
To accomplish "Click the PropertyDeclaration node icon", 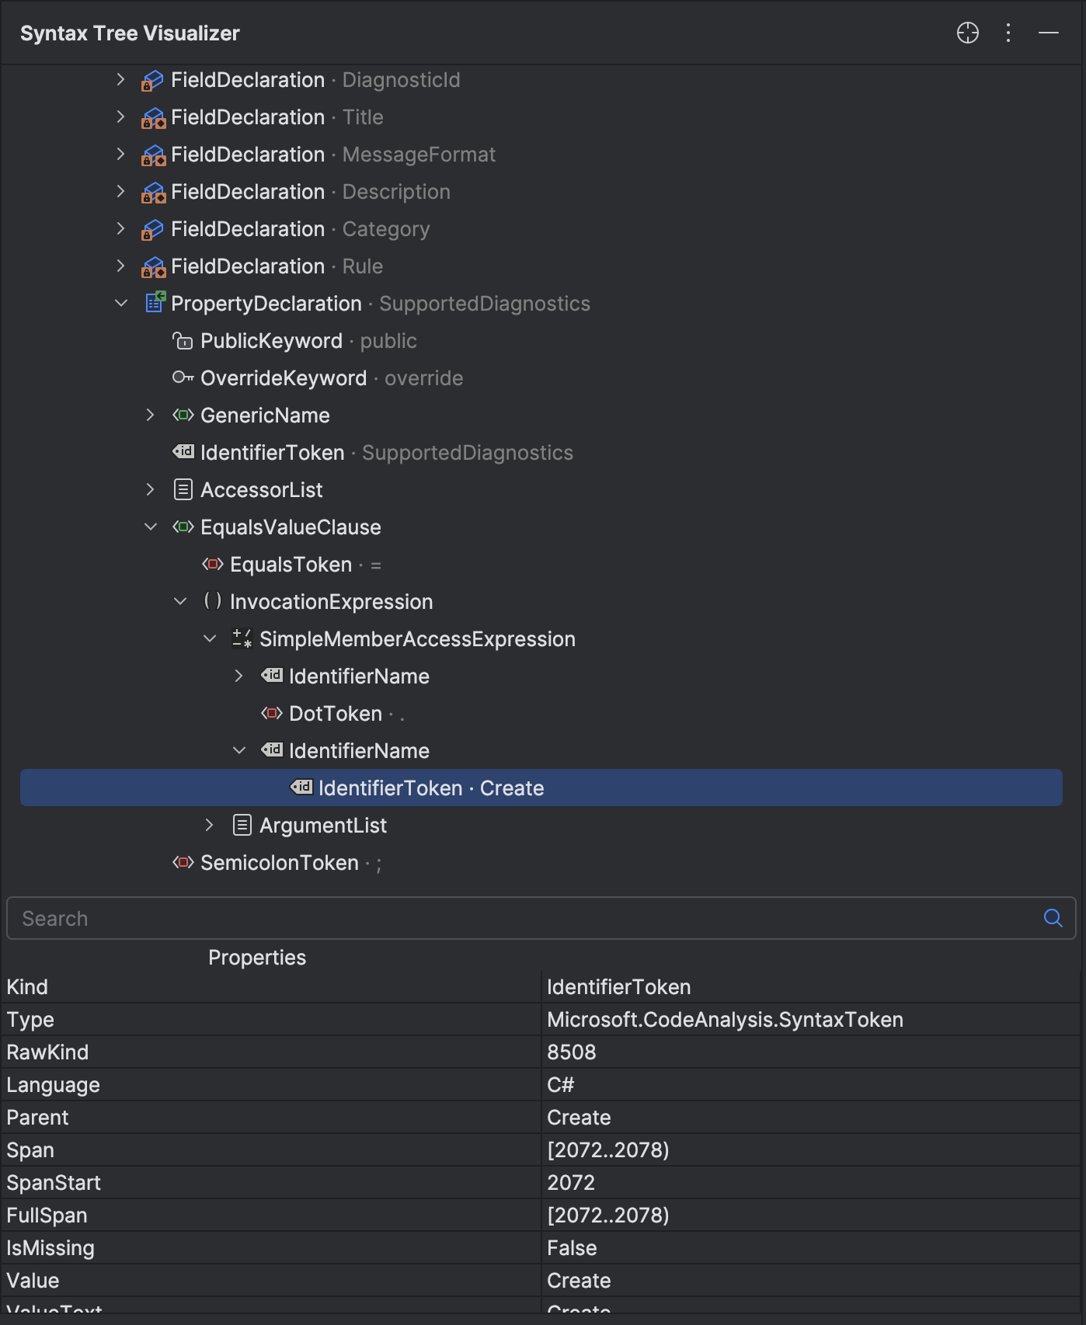I will point(155,303).
